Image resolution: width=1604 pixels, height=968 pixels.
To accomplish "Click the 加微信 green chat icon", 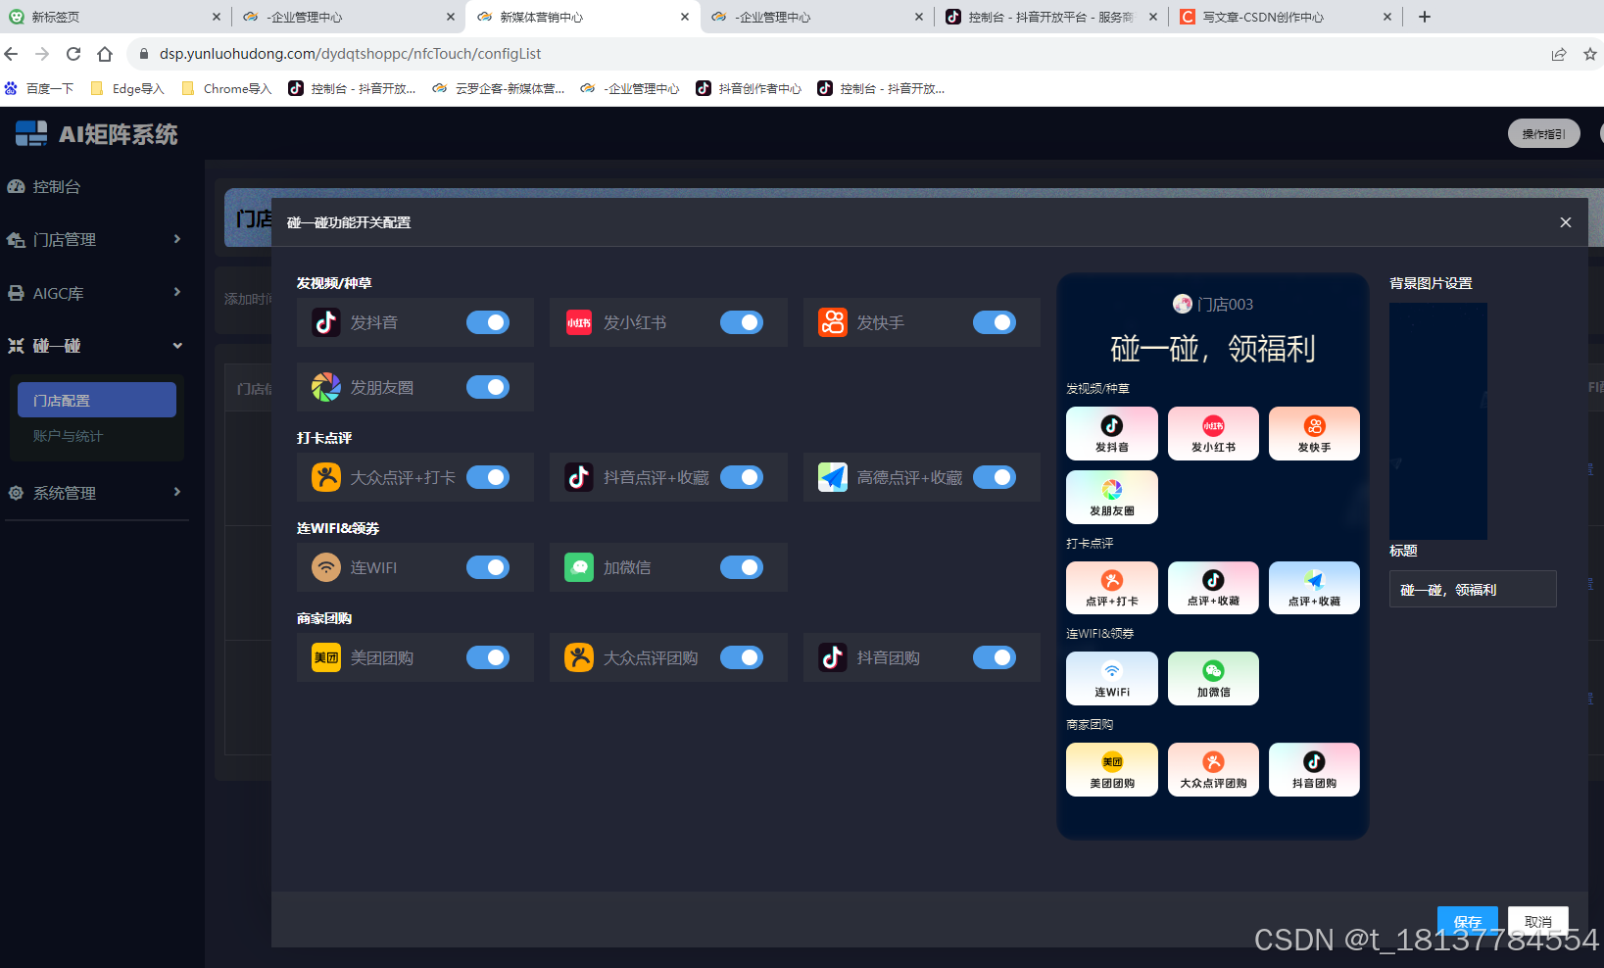I will tap(579, 567).
